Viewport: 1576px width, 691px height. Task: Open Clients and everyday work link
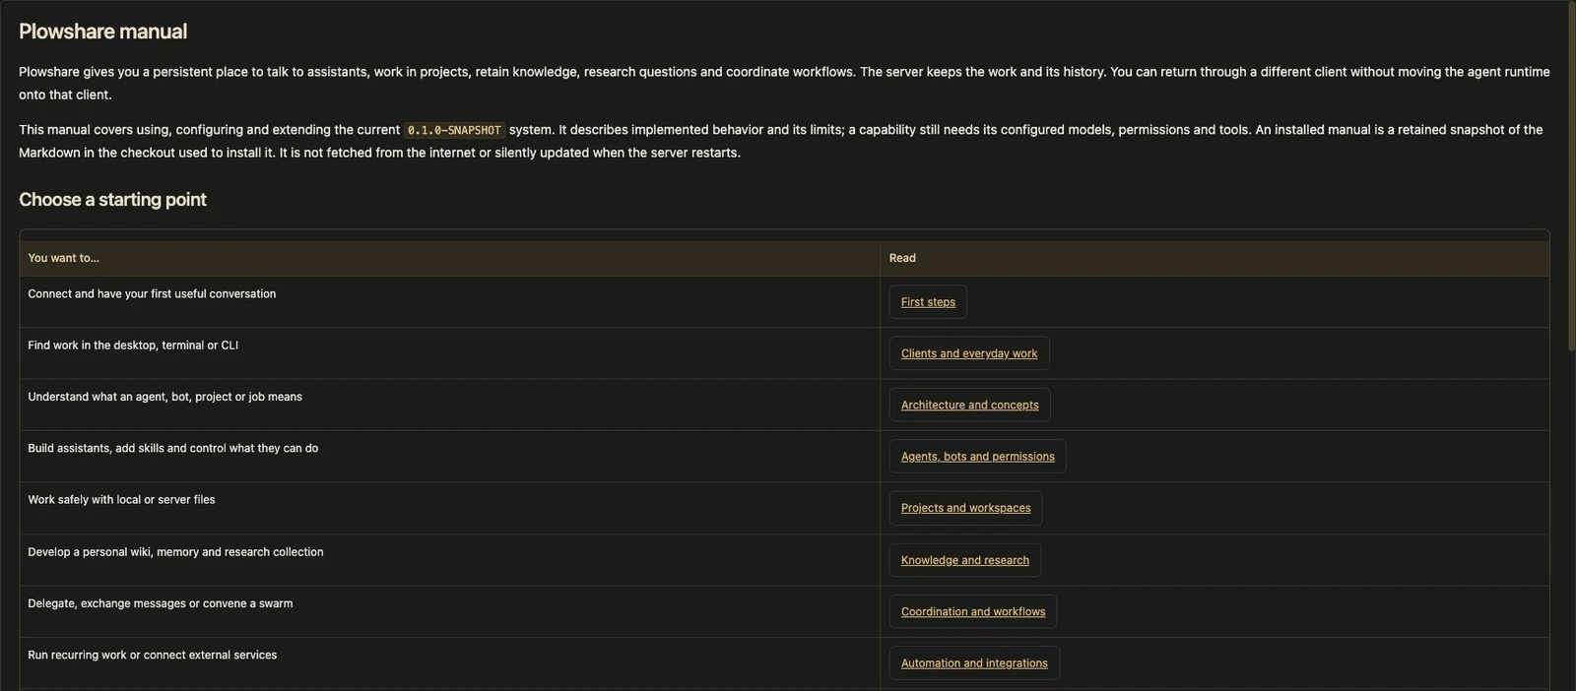pos(969,353)
